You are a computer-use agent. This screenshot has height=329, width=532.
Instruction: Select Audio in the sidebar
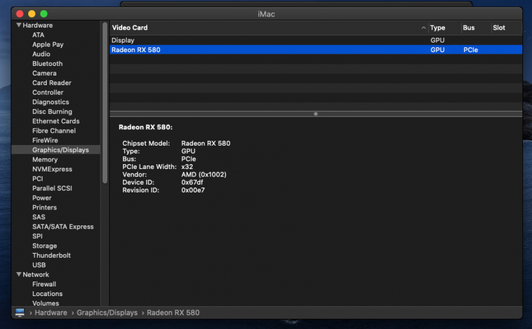click(x=41, y=54)
